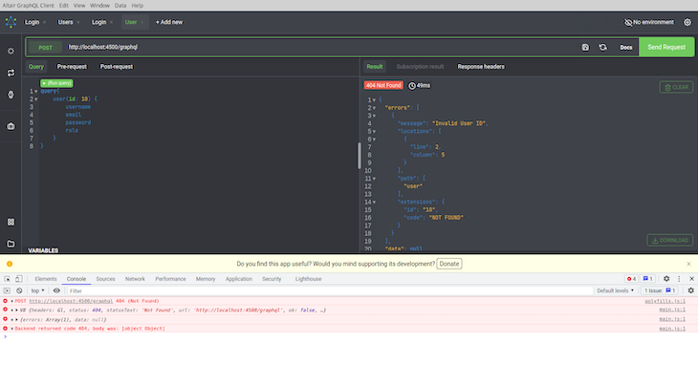This screenshot has width=698, height=365.
Task: Collapse the result's locations array at line 5
Action: coord(374,132)
